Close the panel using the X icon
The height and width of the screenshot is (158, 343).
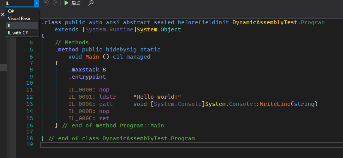click(x=2, y=14)
